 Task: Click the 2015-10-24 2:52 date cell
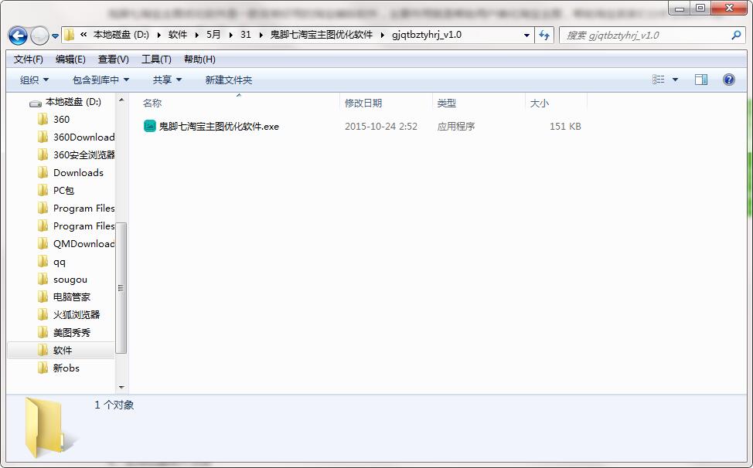[381, 127]
